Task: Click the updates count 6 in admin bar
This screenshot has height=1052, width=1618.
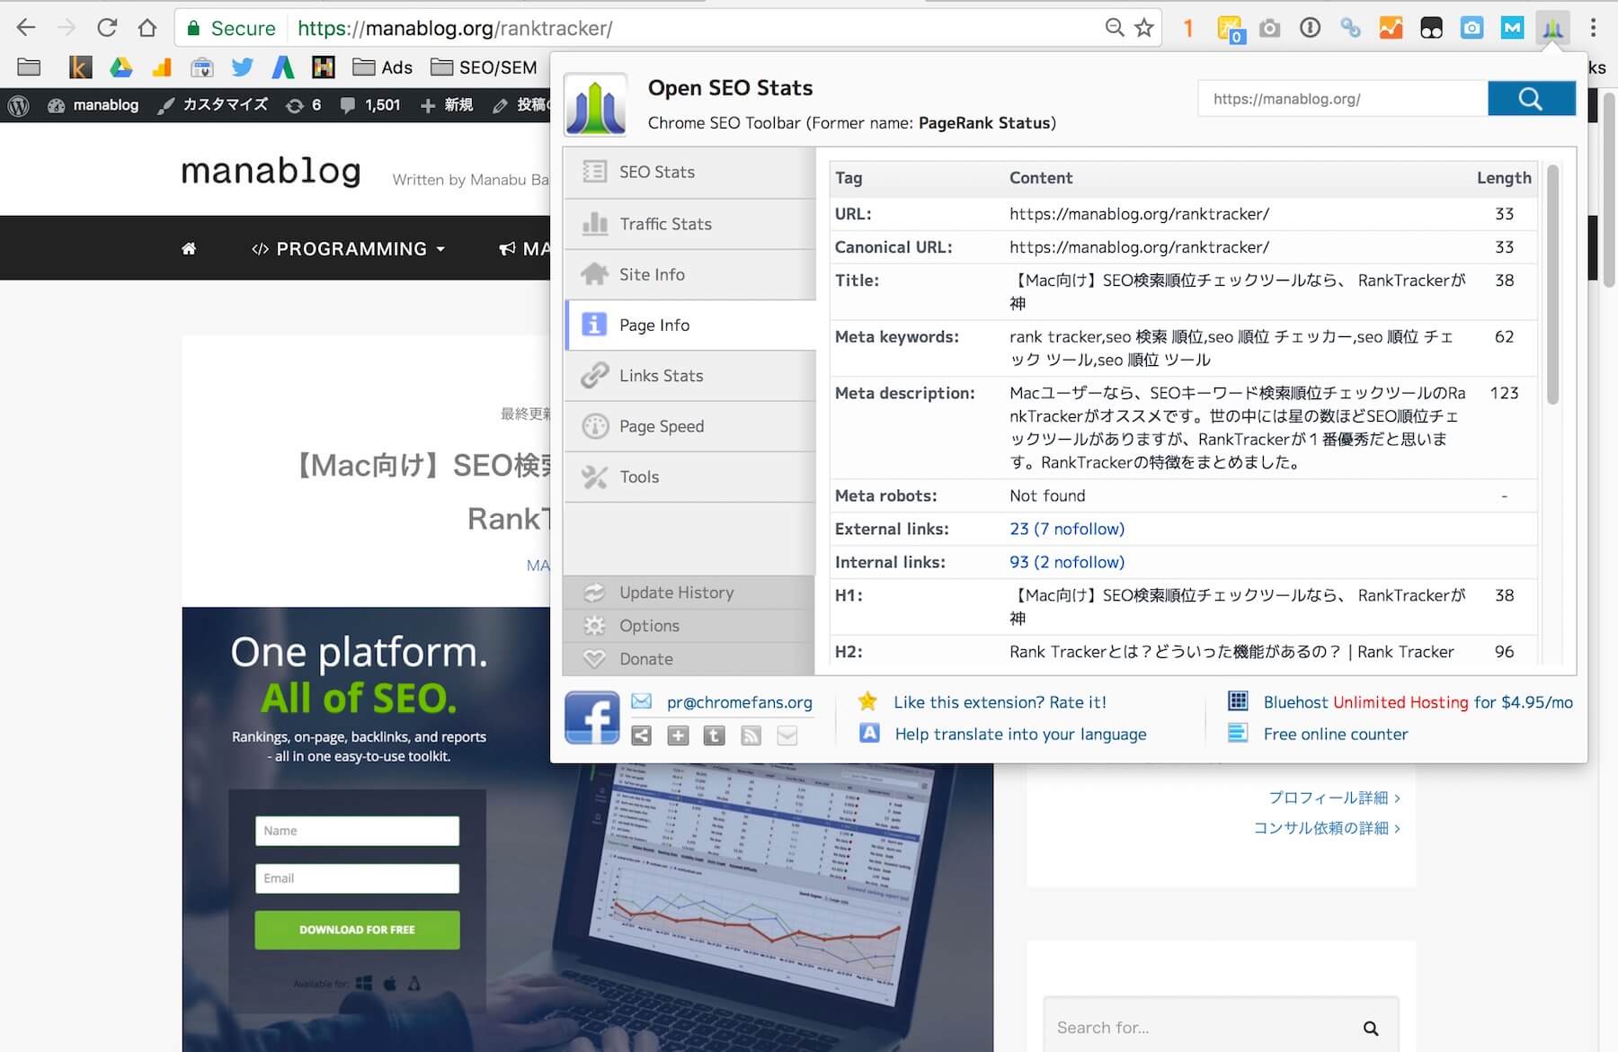Action: click(304, 105)
